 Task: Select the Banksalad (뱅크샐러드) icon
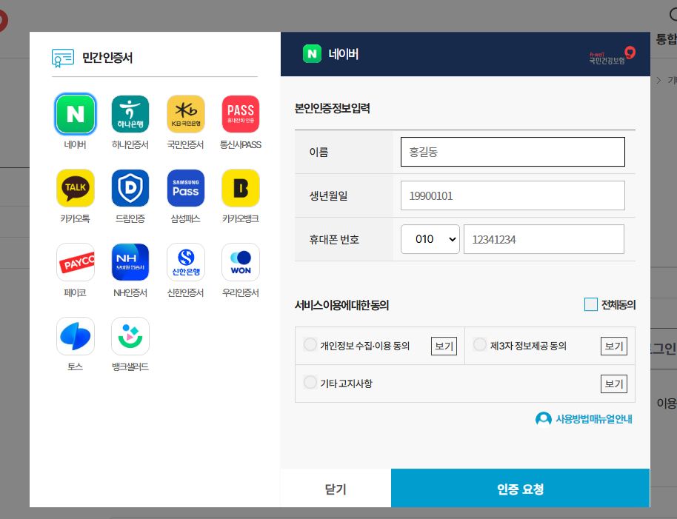coord(130,336)
